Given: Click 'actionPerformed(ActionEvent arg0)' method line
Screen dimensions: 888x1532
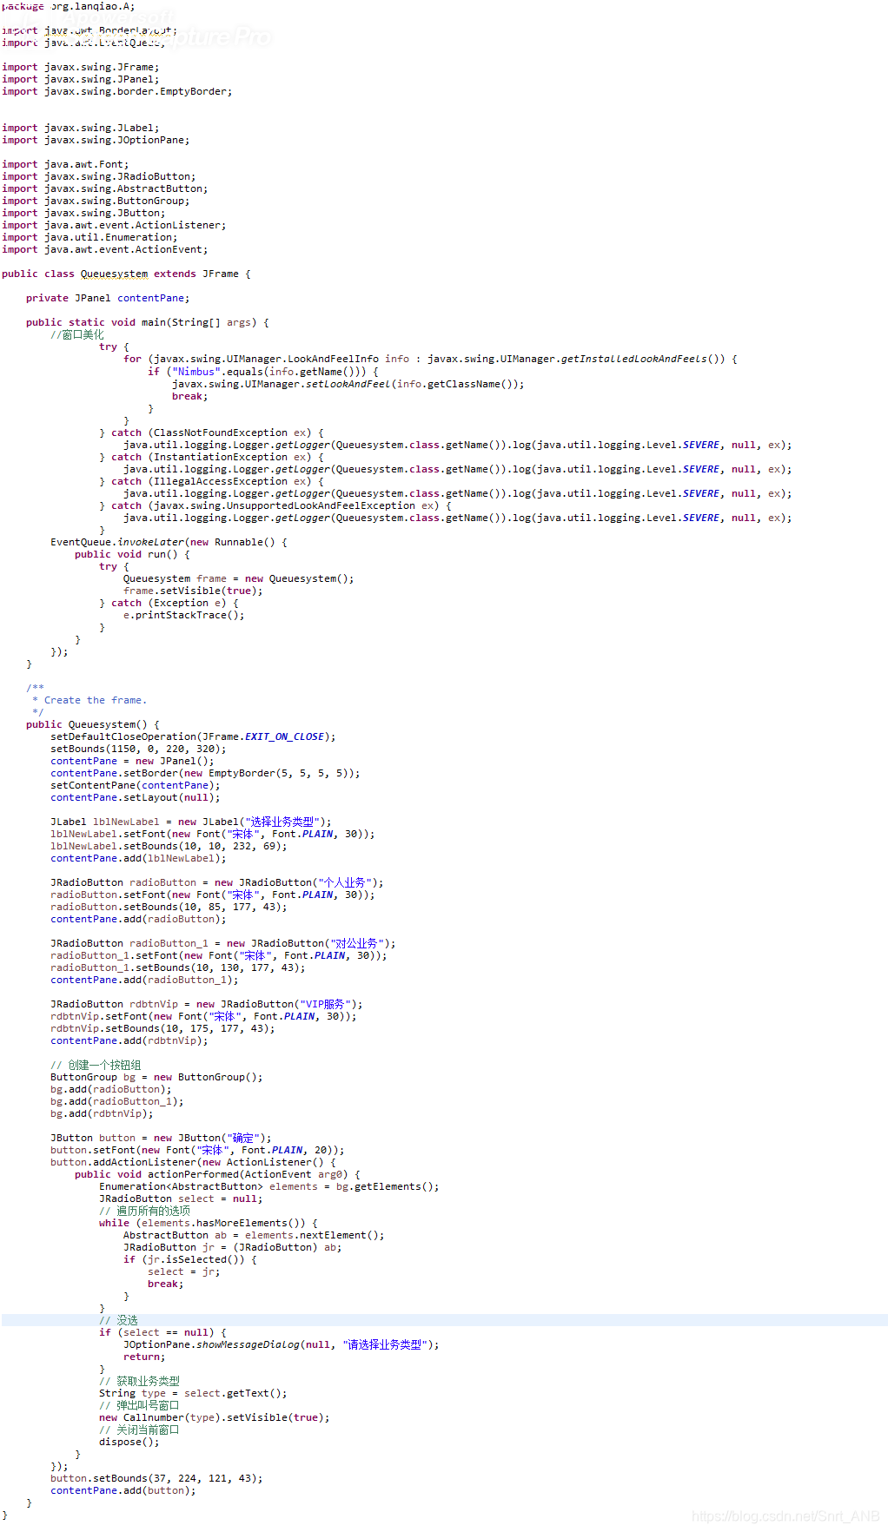Looking at the screenshot, I should tap(217, 1174).
